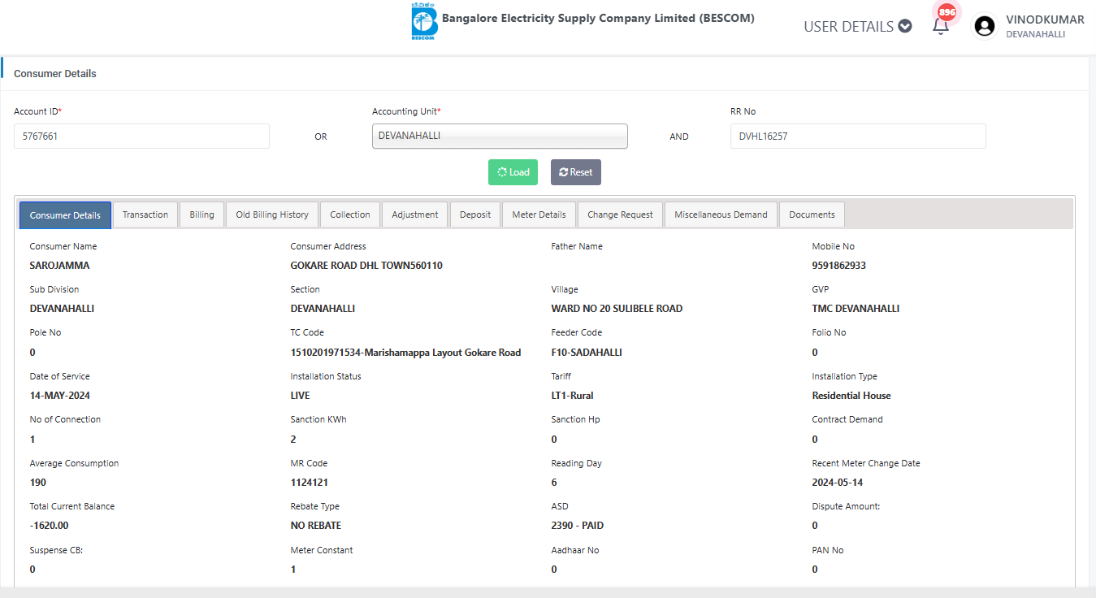Expand the USER DETAILS chevron
Viewport: 1096px width, 598px height.
905,26
